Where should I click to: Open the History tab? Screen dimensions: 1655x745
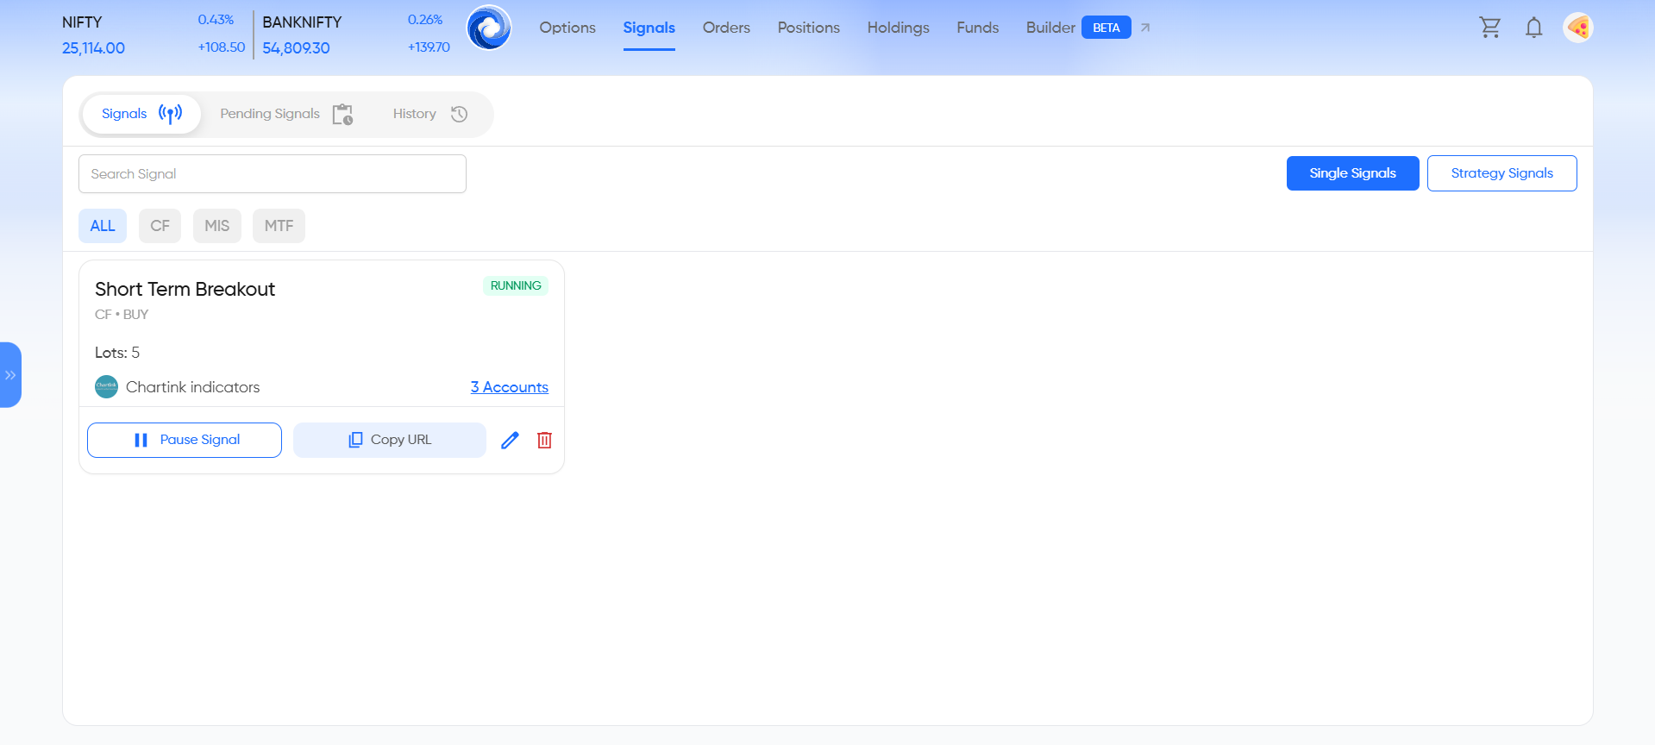pos(429,114)
